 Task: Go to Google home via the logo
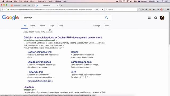point(10,18)
